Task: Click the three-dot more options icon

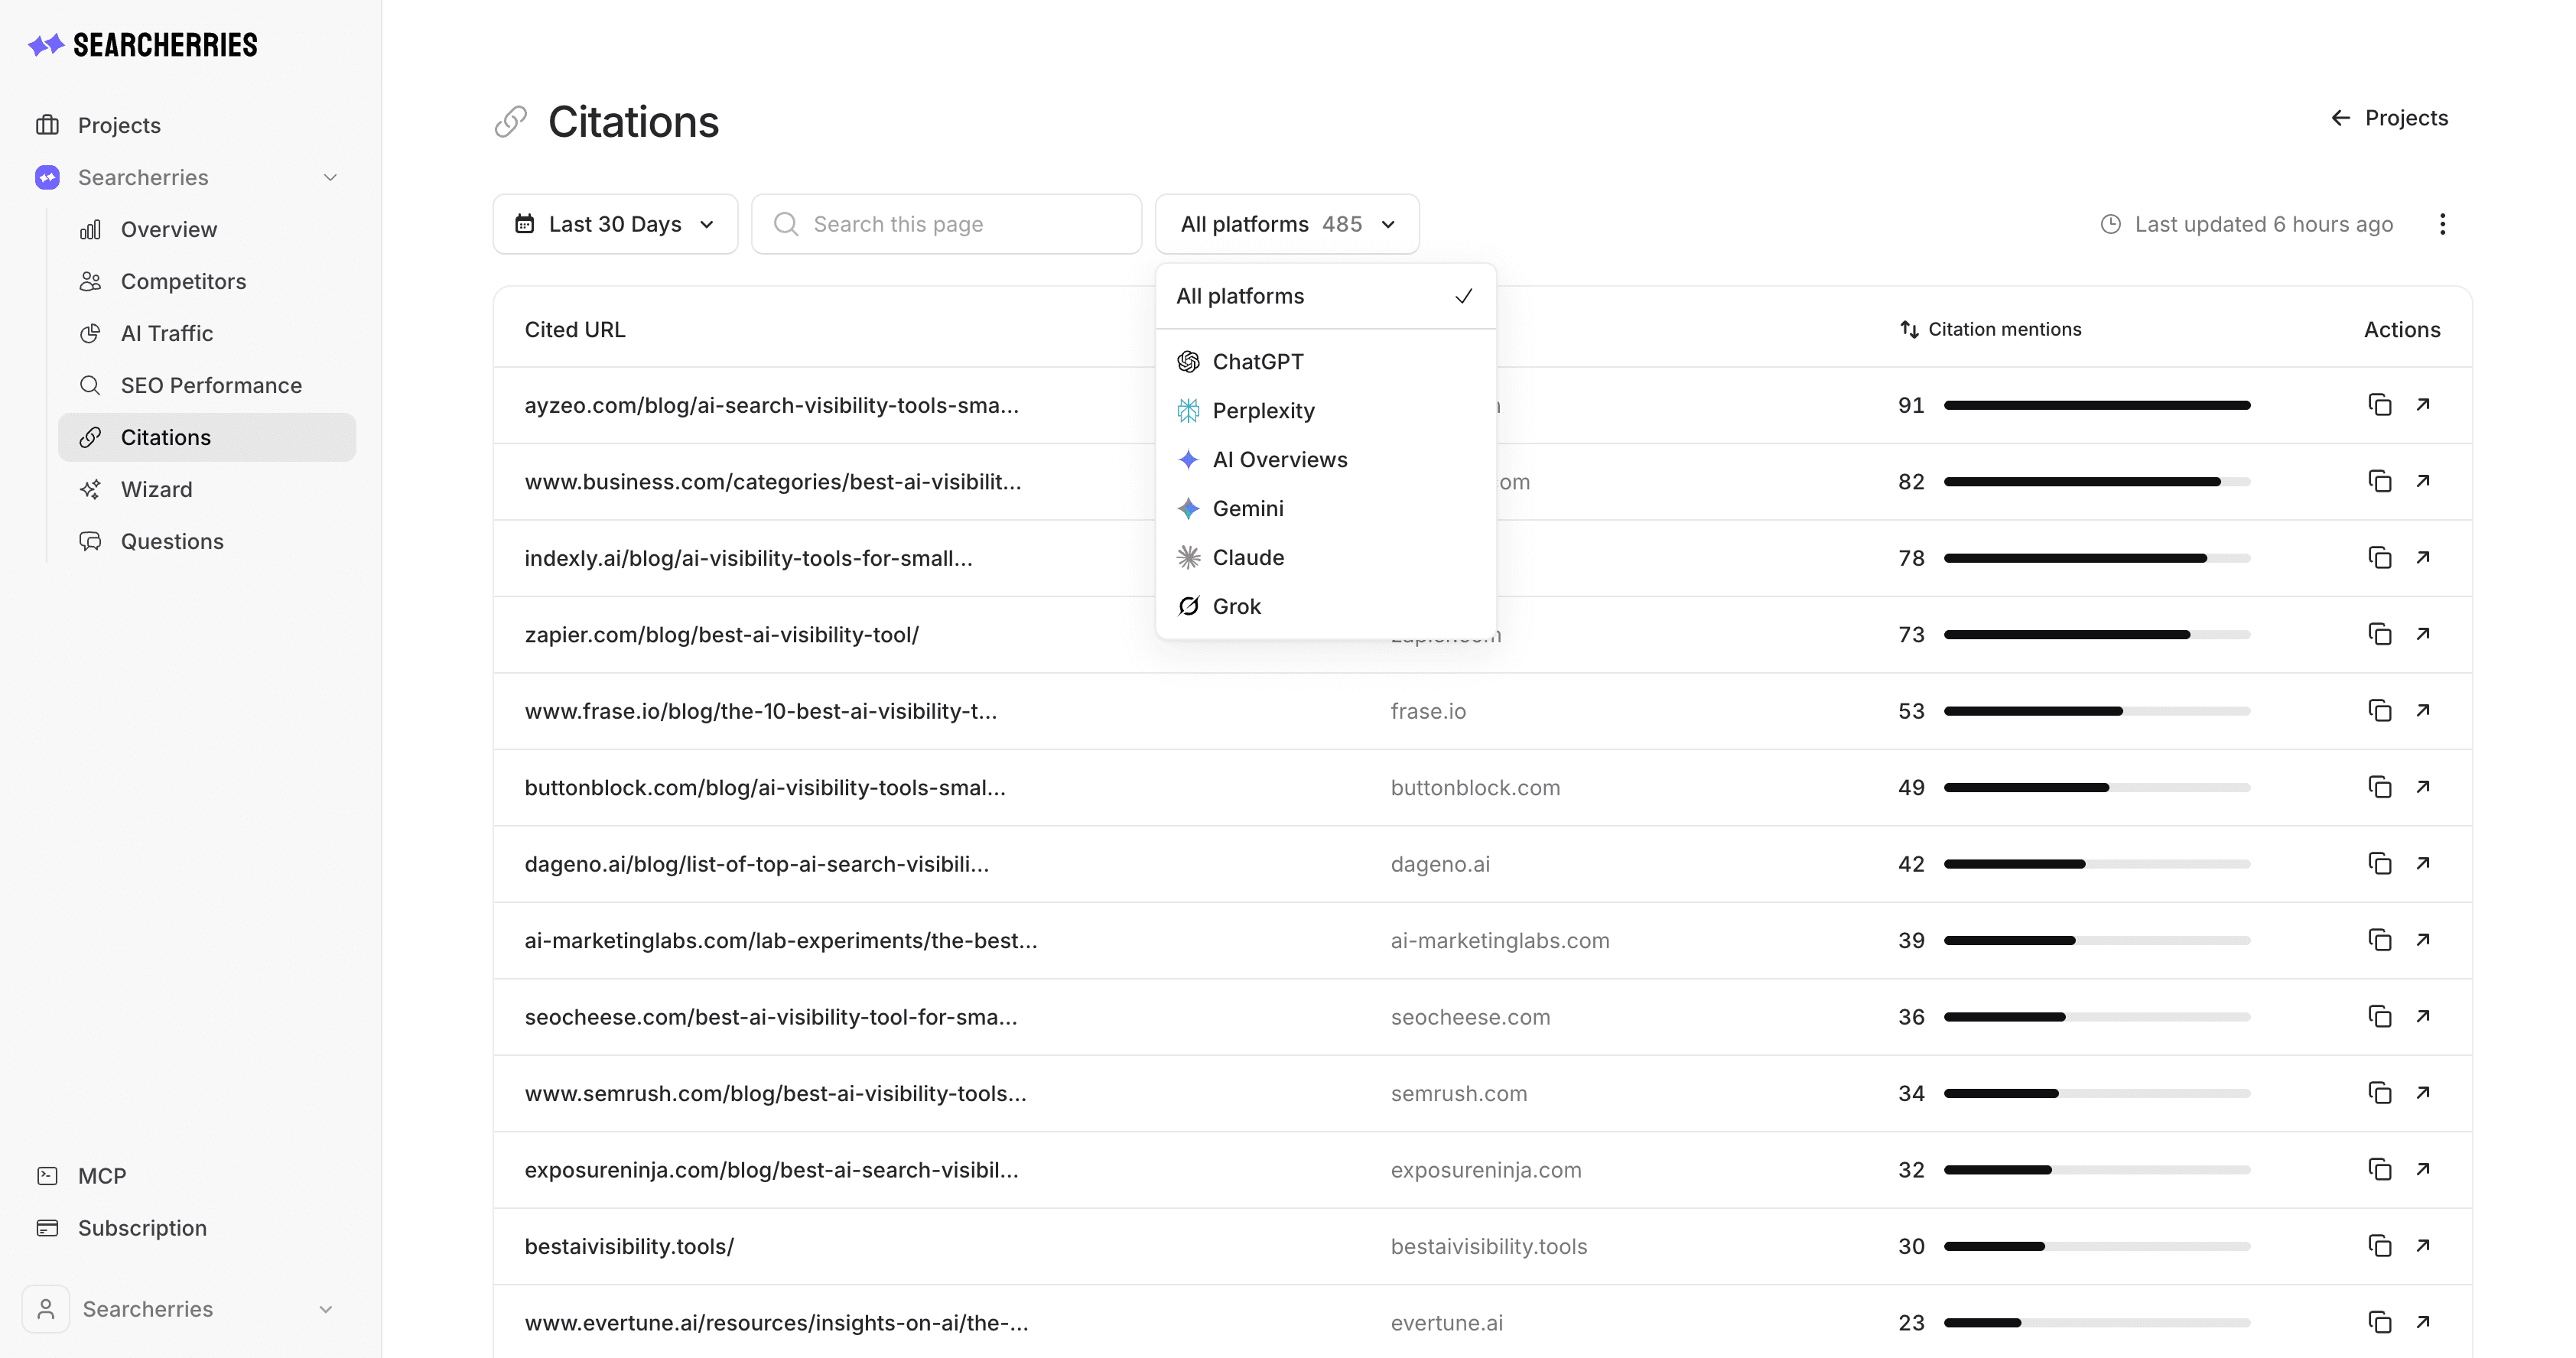Action: click(x=2442, y=224)
